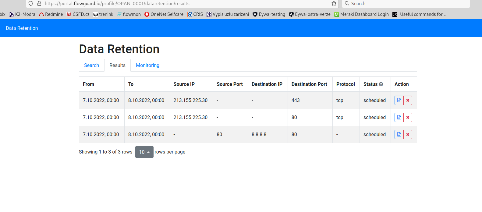Click the URL address bar
This screenshot has height=212, width=482.
183,4
